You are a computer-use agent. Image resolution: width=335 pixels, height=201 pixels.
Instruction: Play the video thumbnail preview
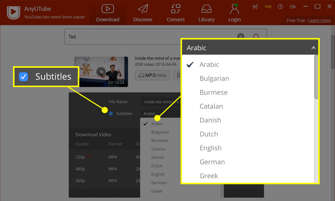click(x=101, y=72)
